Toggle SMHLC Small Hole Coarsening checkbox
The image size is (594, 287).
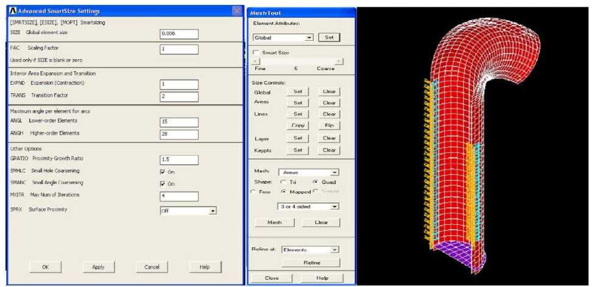[x=163, y=172]
